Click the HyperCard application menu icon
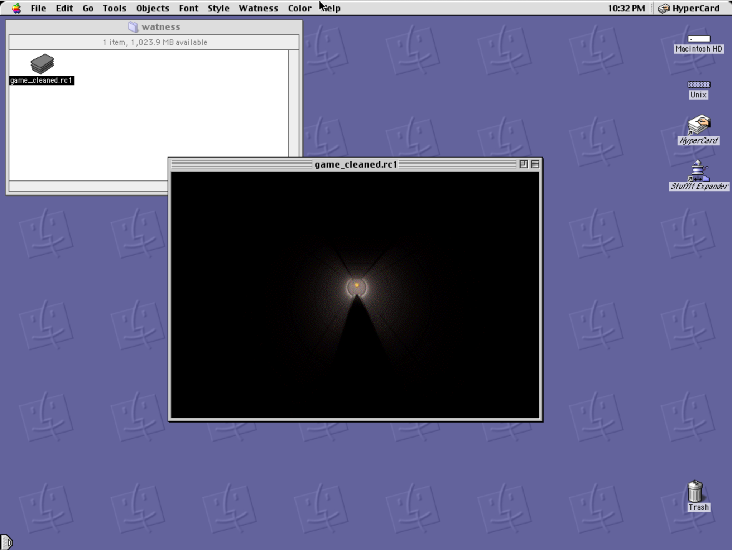The image size is (732, 550). [x=663, y=8]
